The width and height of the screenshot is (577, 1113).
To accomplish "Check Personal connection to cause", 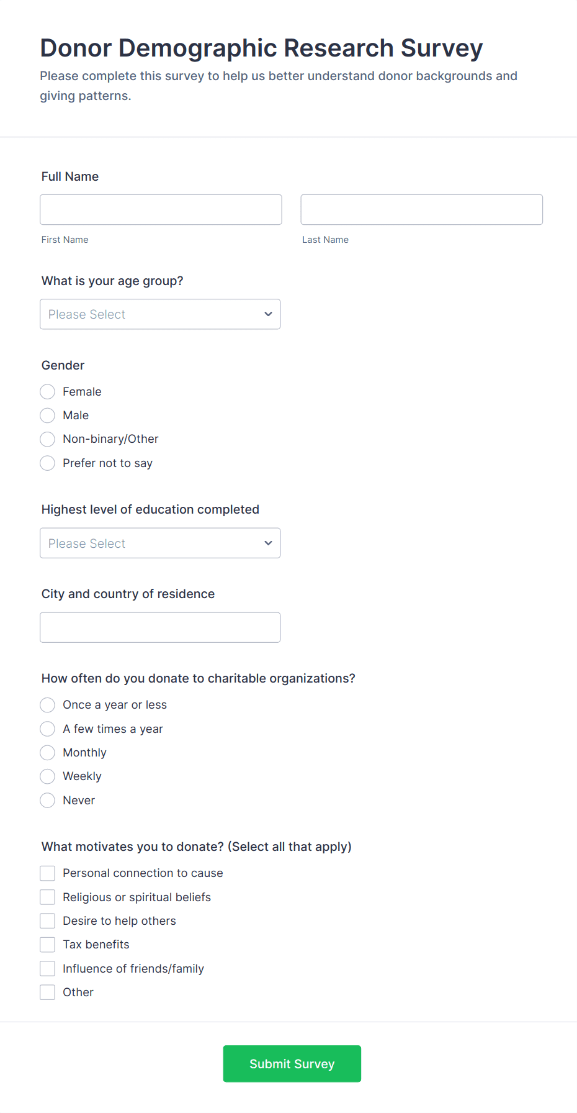I will 48,873.
